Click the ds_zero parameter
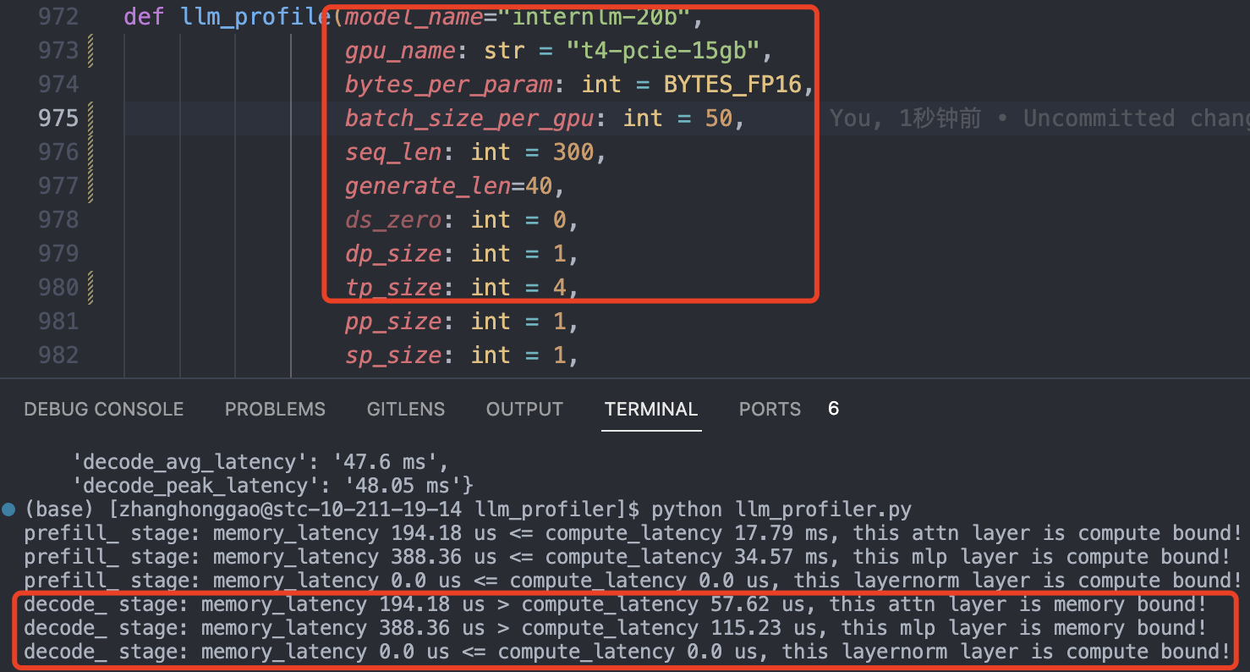Image resolution: width=1250 pixels, height=672 pixels. coord(393,220)
